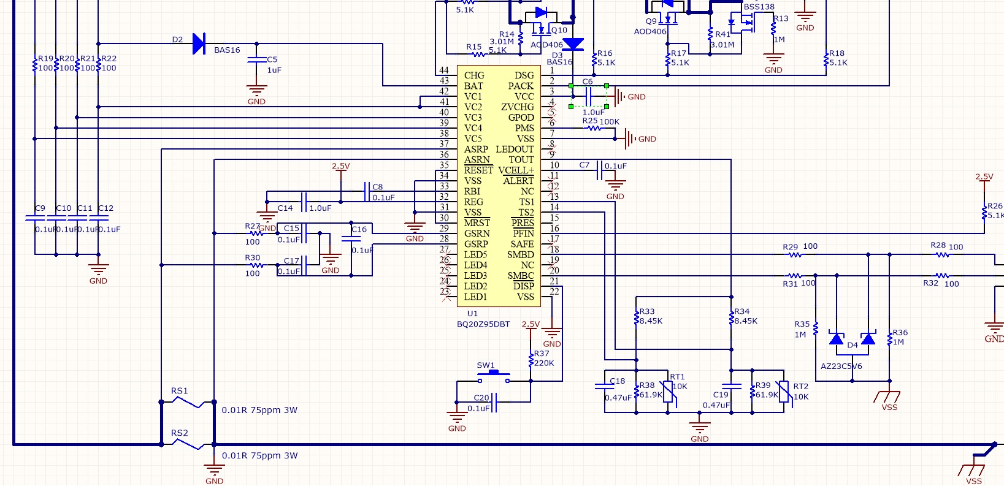Select the C7 capacitor symbol
The height and width of the screenshot is (486, 1004).
(x=599, y=170)
